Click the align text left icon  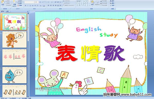pyautogui.click(x=49, y=6)
